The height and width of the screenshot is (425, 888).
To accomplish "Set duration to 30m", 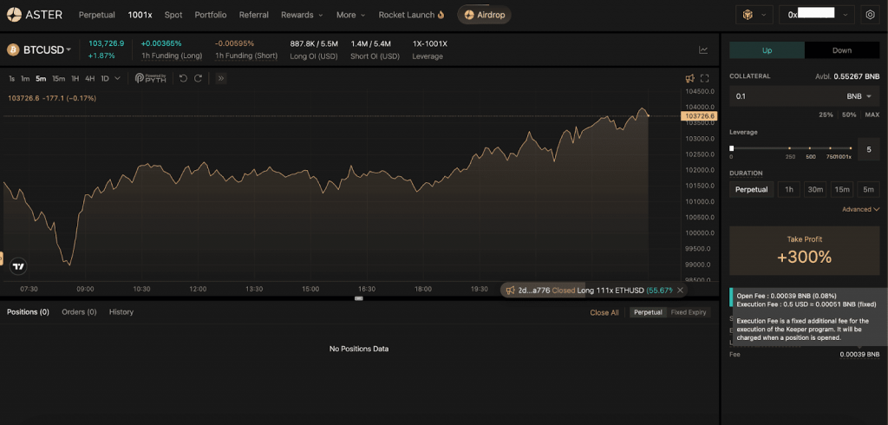I will [x=815, y=189].
